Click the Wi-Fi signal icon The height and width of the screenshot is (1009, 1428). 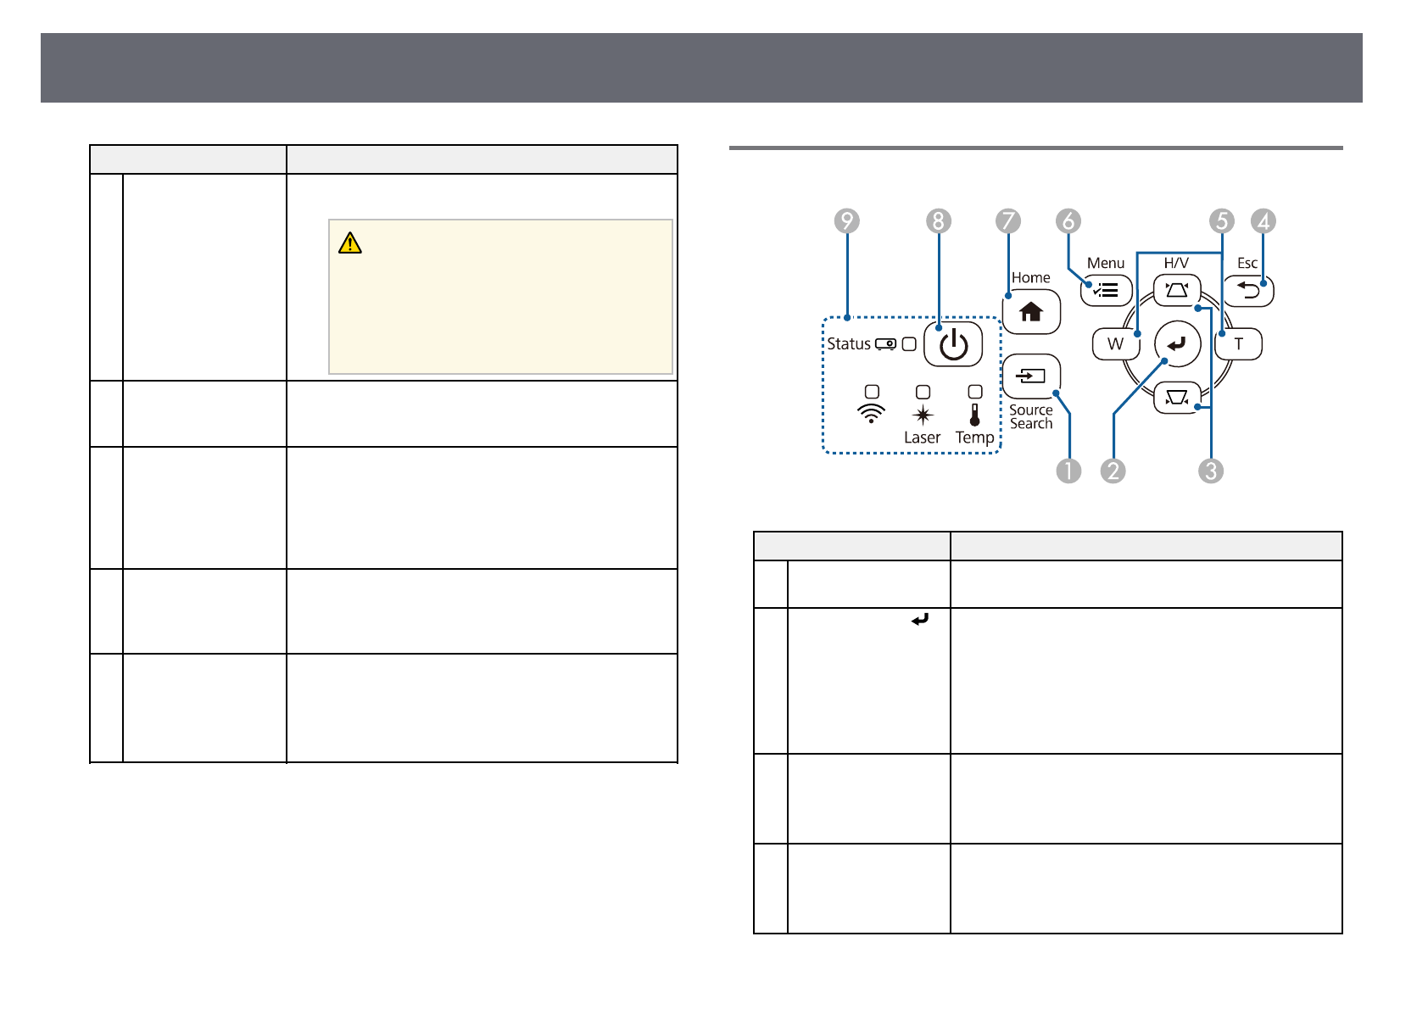(871, 414)
